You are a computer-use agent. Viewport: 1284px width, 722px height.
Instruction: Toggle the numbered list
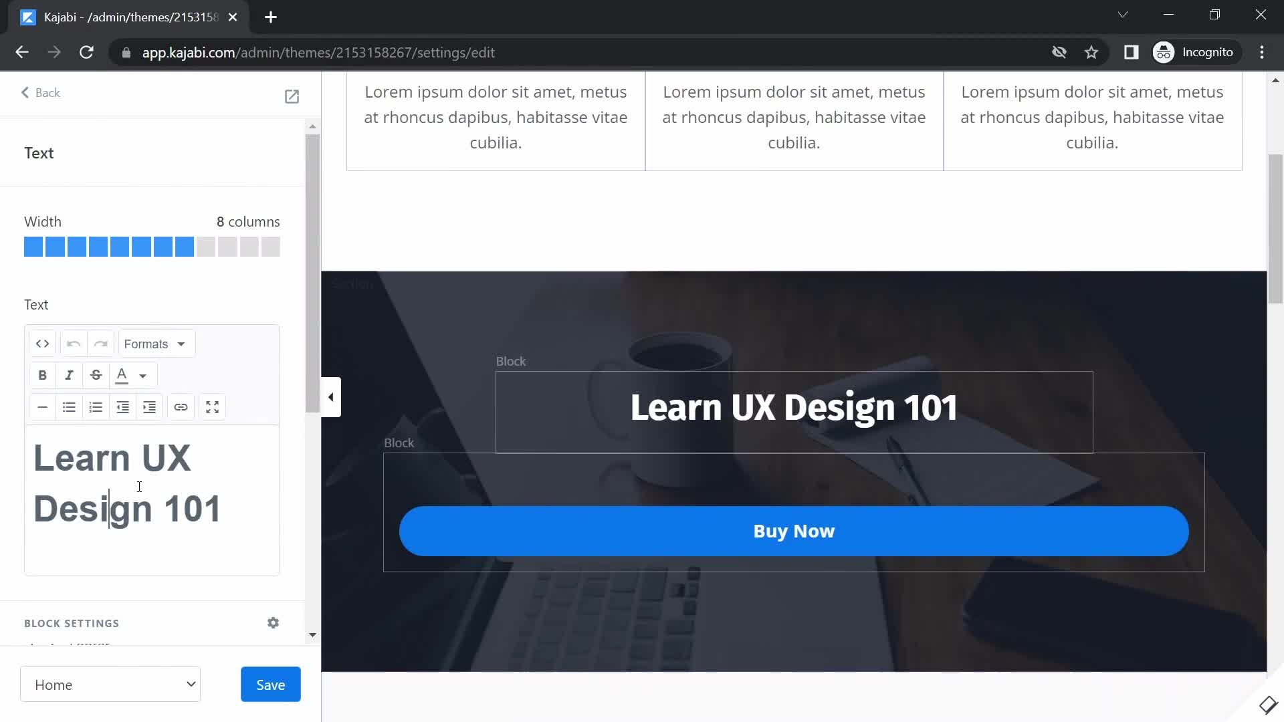[96, 407]
